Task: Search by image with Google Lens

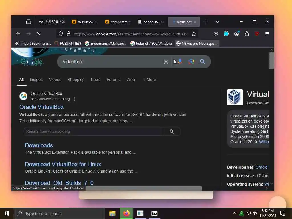Action: 191,62
